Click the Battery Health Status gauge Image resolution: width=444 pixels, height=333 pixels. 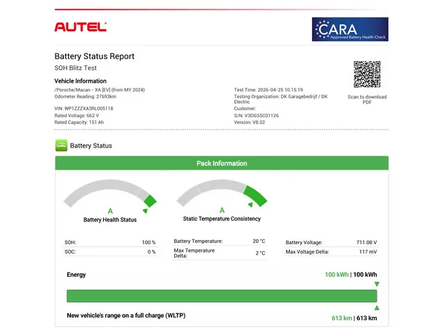pos(110,196)
